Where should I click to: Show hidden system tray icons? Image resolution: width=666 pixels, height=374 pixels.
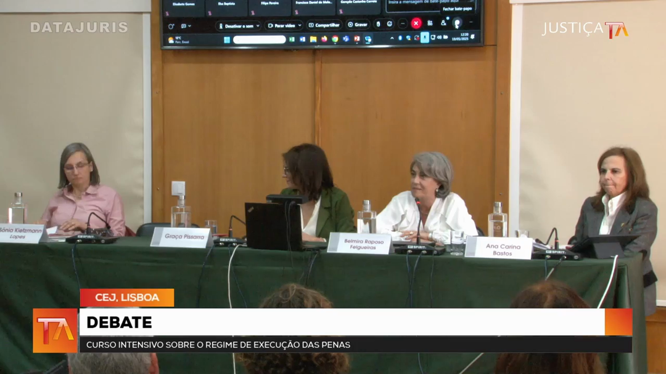[392, 38]
